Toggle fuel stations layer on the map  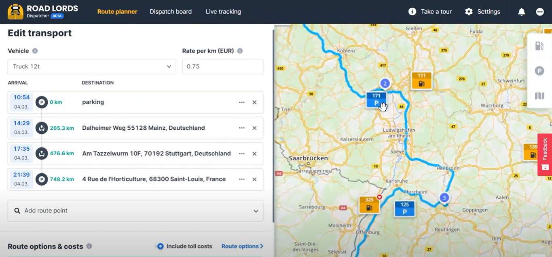539,46
